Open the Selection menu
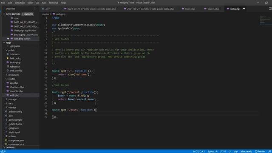 [20, 3]
